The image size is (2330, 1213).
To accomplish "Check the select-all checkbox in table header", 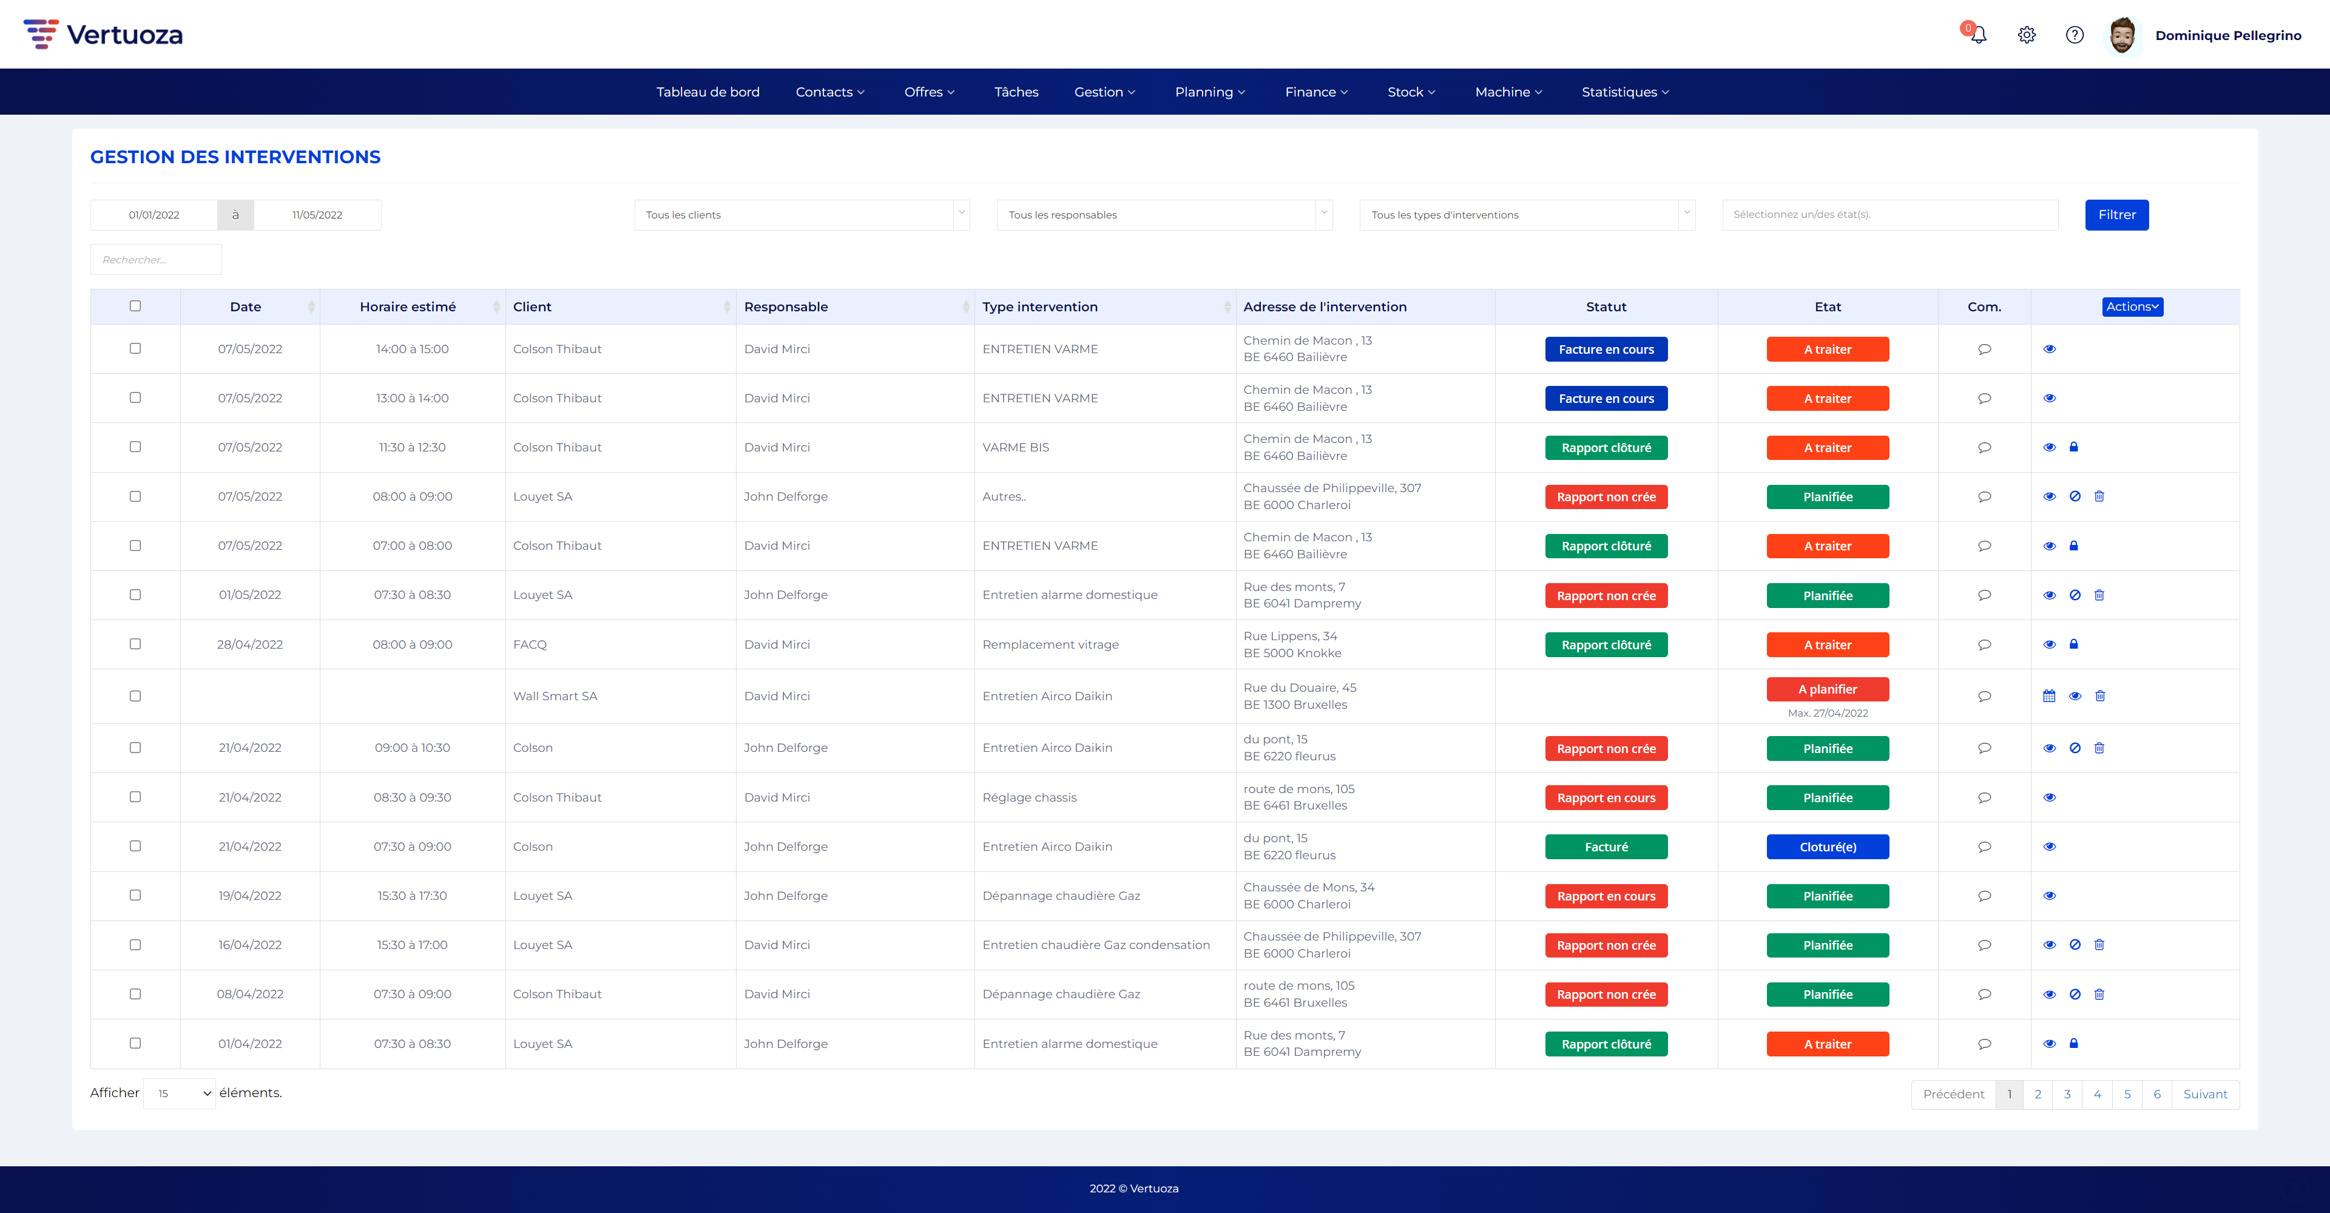I will point(136,306).
